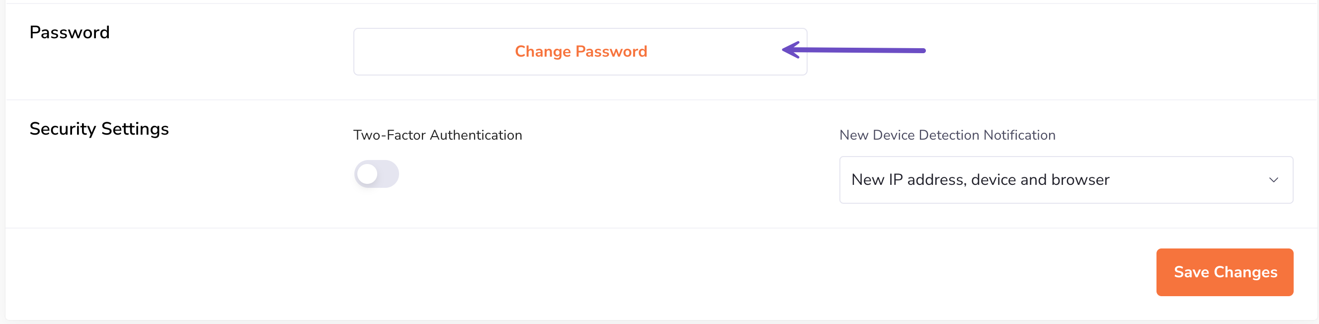Click the Change Password button
This screenshot has height=324, width=1319.
[x=579, y=52]
